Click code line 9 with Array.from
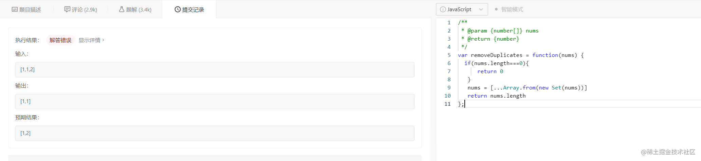Image resolution: width=701 pixels, height=161 pixels. pyautogui.click(x=527, y=88)
